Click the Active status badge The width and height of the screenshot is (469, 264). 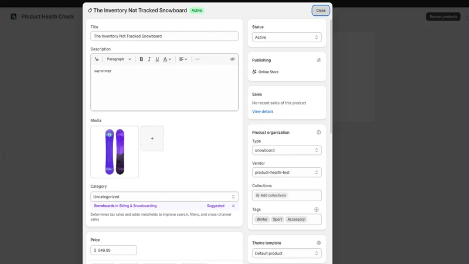click(196, 11)
